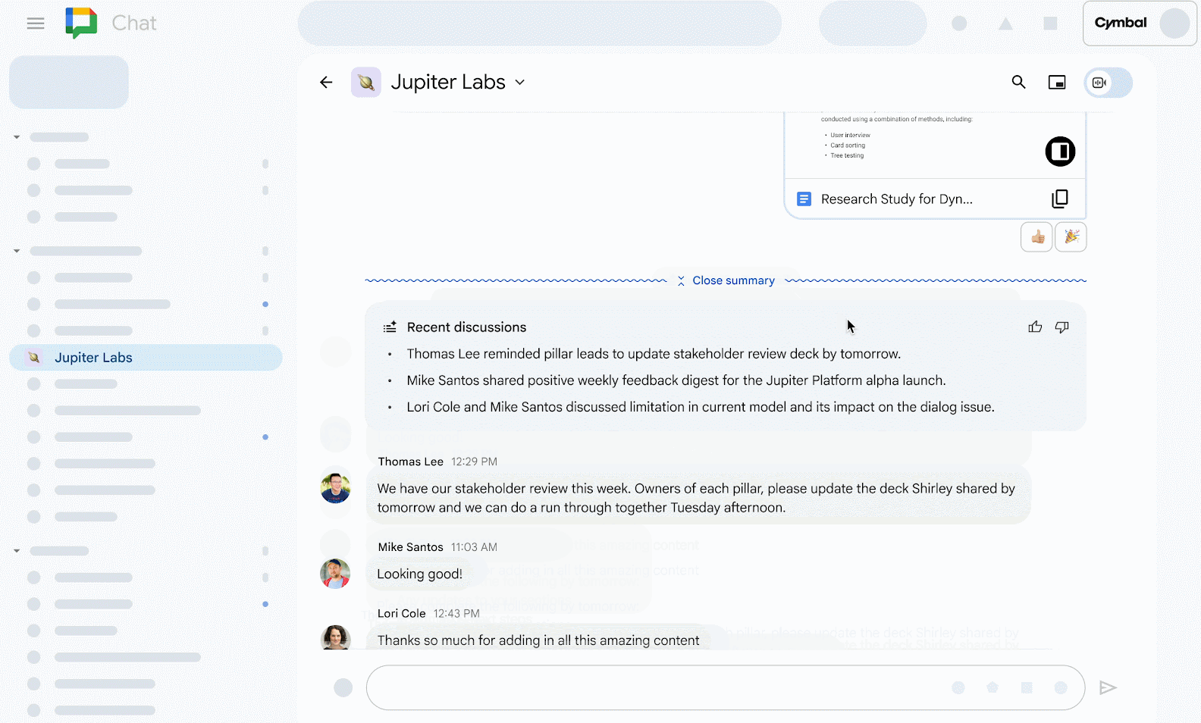Open the hamburger main menu
Image resolution: width=1201 pixels, height=723 pixels.
36,23
